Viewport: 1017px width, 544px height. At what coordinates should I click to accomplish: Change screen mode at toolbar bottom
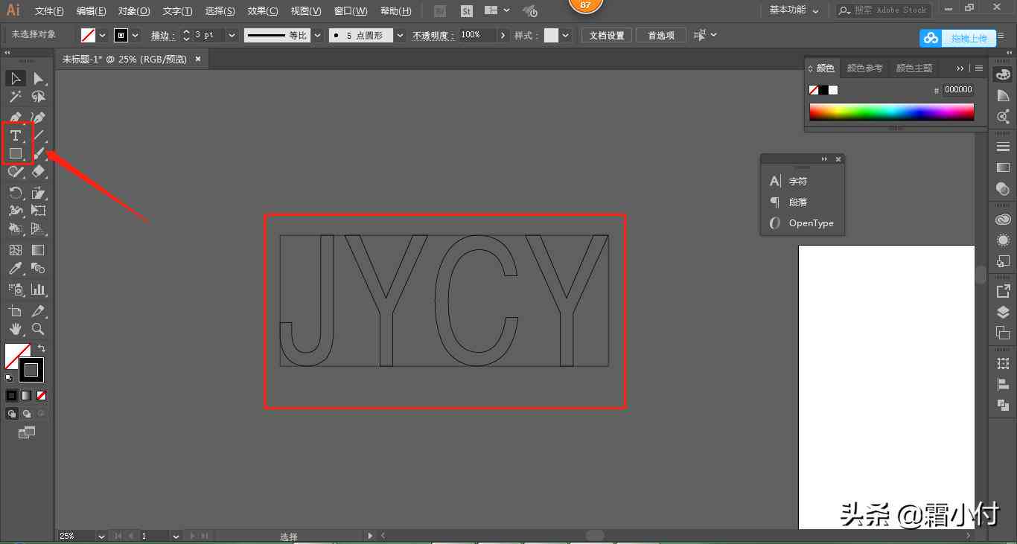coord(27,432)
